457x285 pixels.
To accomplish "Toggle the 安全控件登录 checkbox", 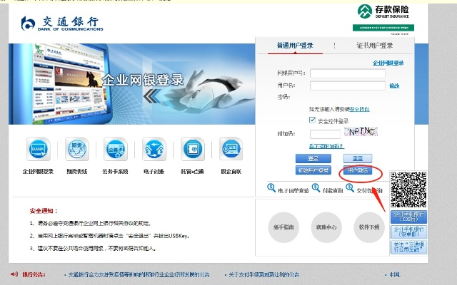I will pyautogui.click(x=312, y=120).
